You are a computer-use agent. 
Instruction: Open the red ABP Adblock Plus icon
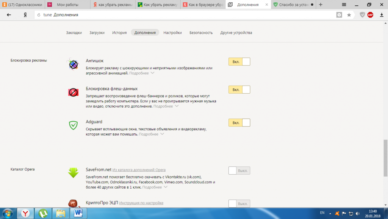coord(370,15)
